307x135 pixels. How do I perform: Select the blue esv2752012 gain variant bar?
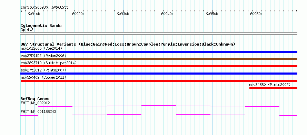[x=159, y=74]
